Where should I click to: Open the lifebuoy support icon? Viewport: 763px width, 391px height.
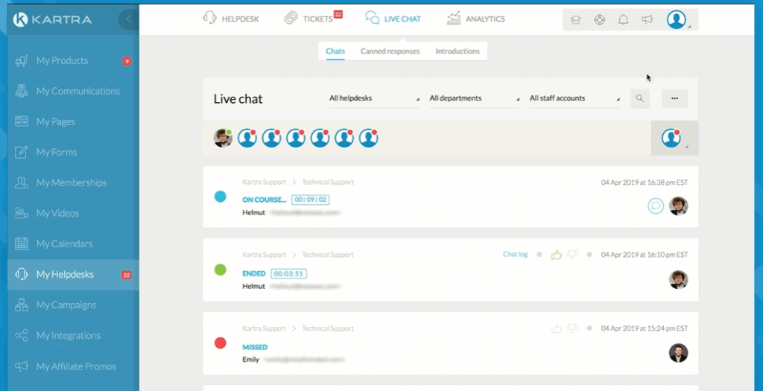point(599,20)
